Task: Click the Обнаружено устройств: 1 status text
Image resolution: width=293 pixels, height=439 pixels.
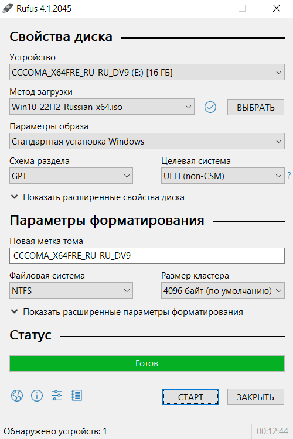Action: coord(55,431)
